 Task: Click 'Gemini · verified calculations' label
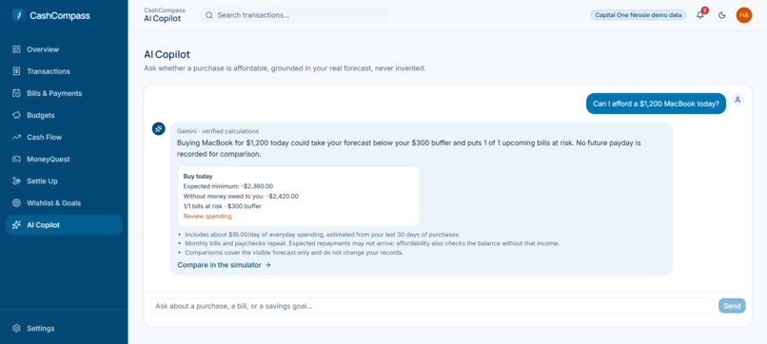(218, 131)
